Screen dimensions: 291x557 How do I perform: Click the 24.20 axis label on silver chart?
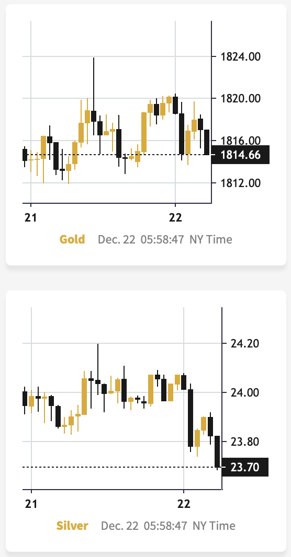click(244, 343)
